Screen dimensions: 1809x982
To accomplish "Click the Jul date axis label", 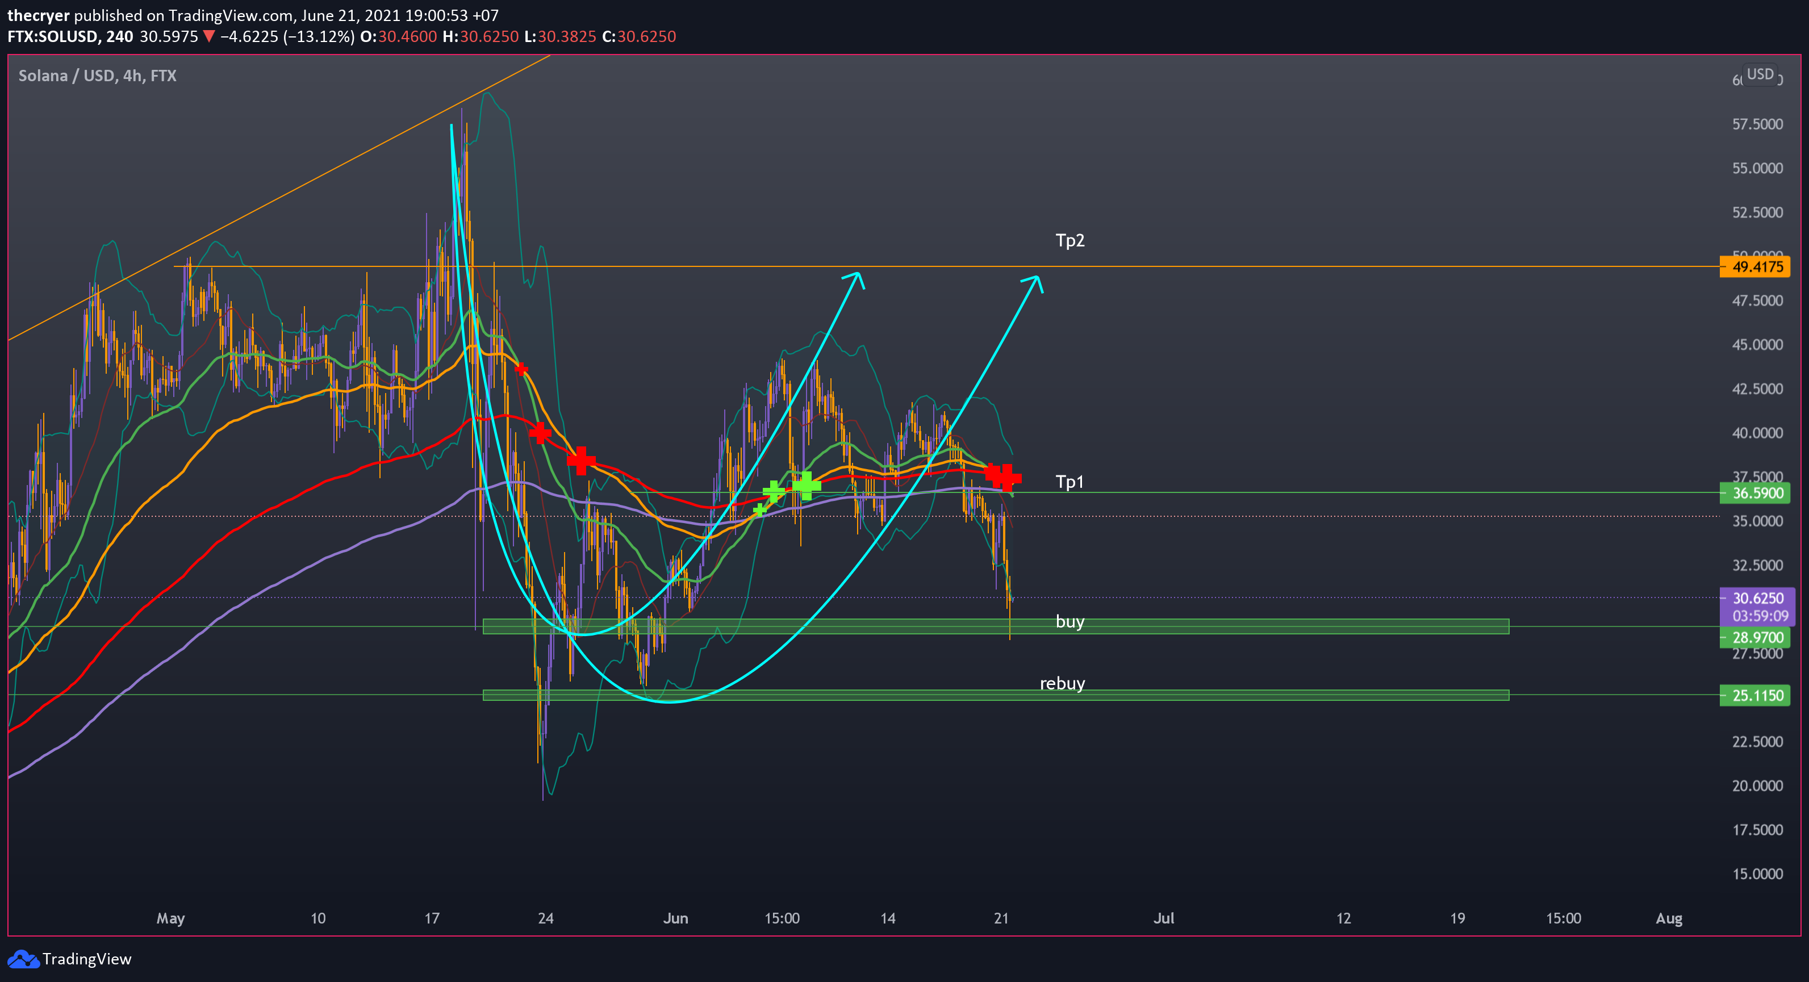I will click(x=1164, y=919).
